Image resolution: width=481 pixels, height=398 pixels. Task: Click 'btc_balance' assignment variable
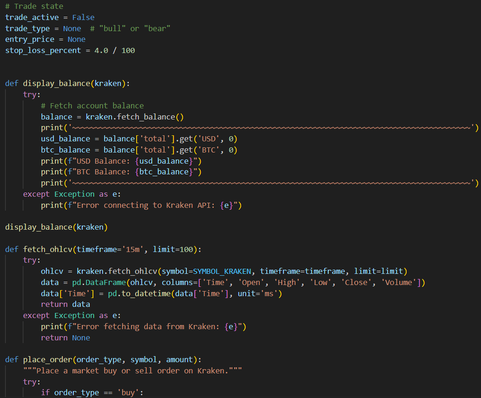point(66,150)
